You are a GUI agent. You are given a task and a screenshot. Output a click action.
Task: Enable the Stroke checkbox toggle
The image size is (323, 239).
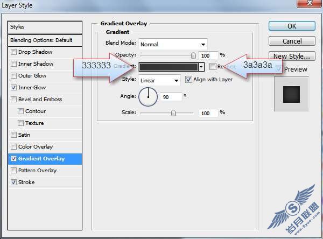13,182
